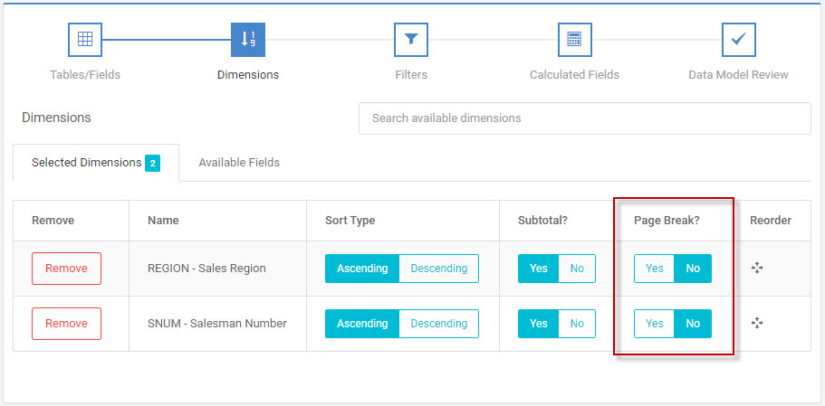Open the Calculated Fields calculator icon
Image resolution: width=825 pixels, height=406 pixels.
click(574, 40)
